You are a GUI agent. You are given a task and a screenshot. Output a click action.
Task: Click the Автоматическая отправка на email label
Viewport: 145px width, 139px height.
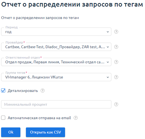pyautogui.click(x=39, y=118)
